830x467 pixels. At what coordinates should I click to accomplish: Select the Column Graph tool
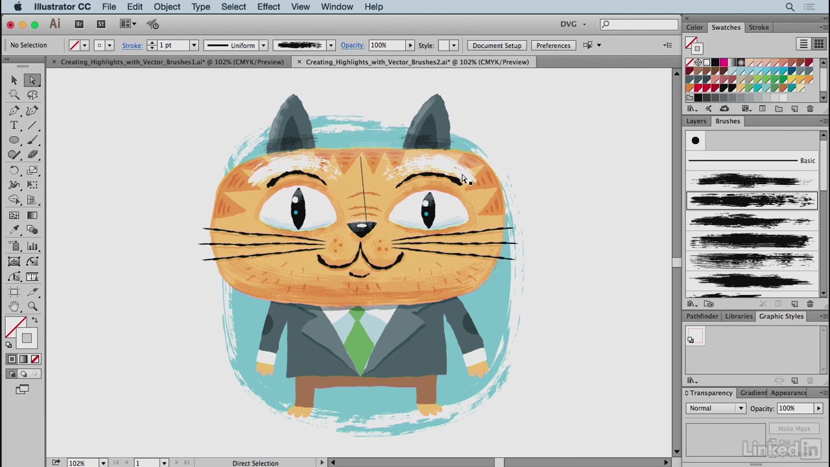coord(32,246)
